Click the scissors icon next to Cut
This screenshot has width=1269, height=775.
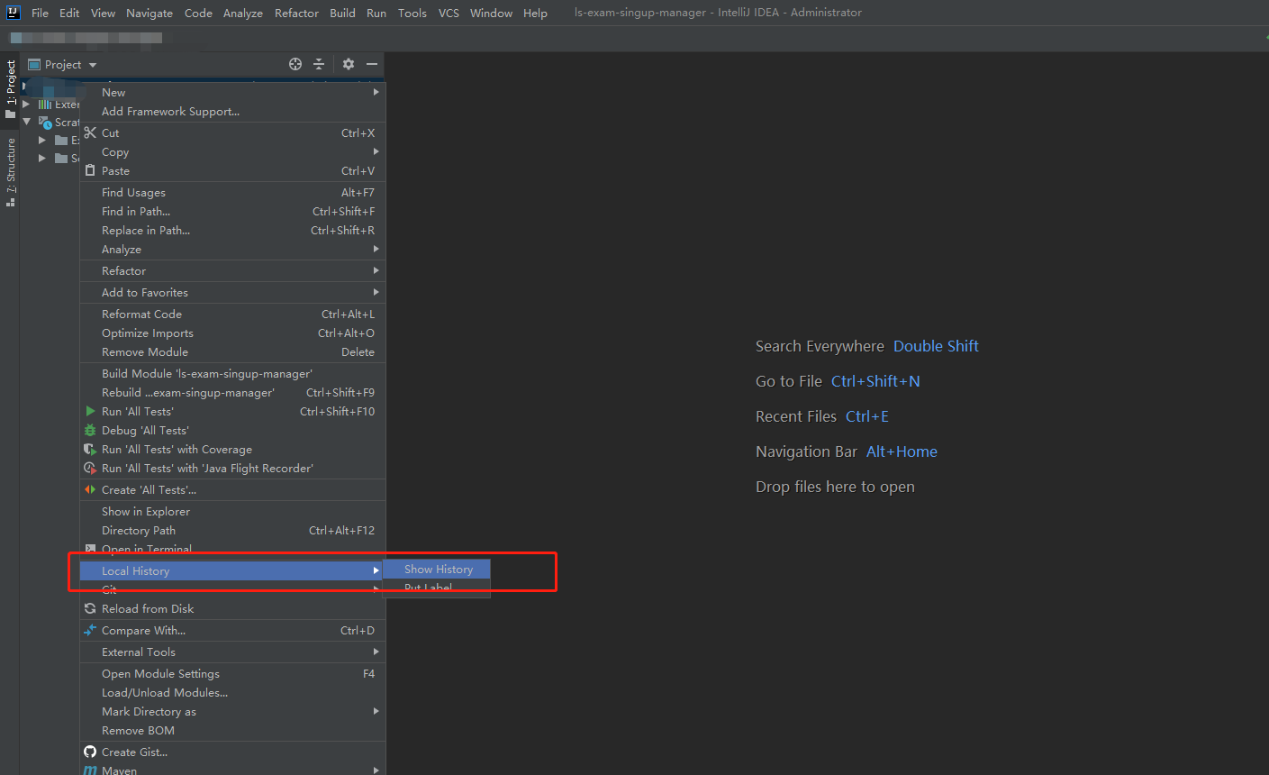(90, 132)
